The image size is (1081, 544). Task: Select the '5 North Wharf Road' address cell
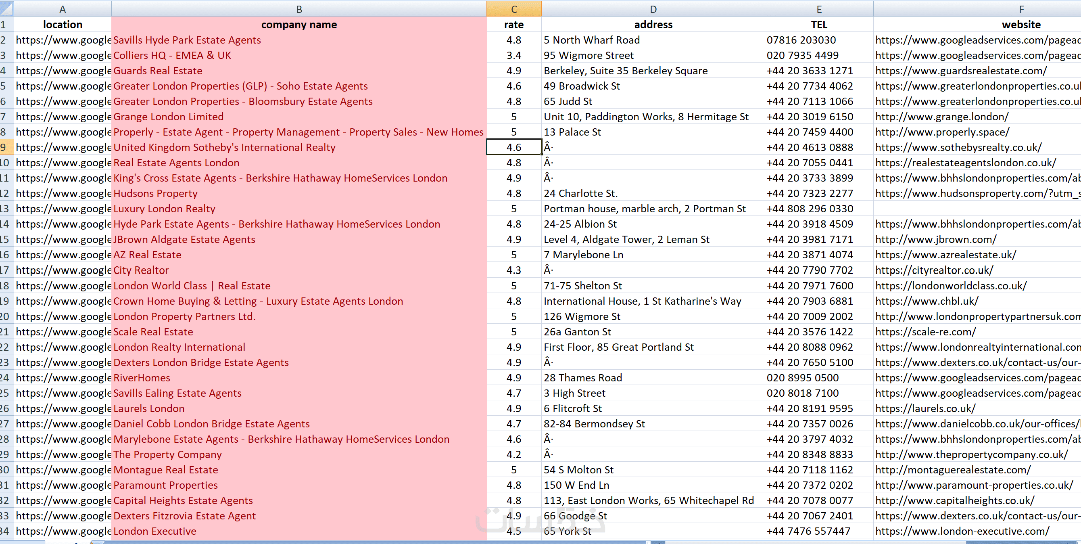tap(592, 40)
